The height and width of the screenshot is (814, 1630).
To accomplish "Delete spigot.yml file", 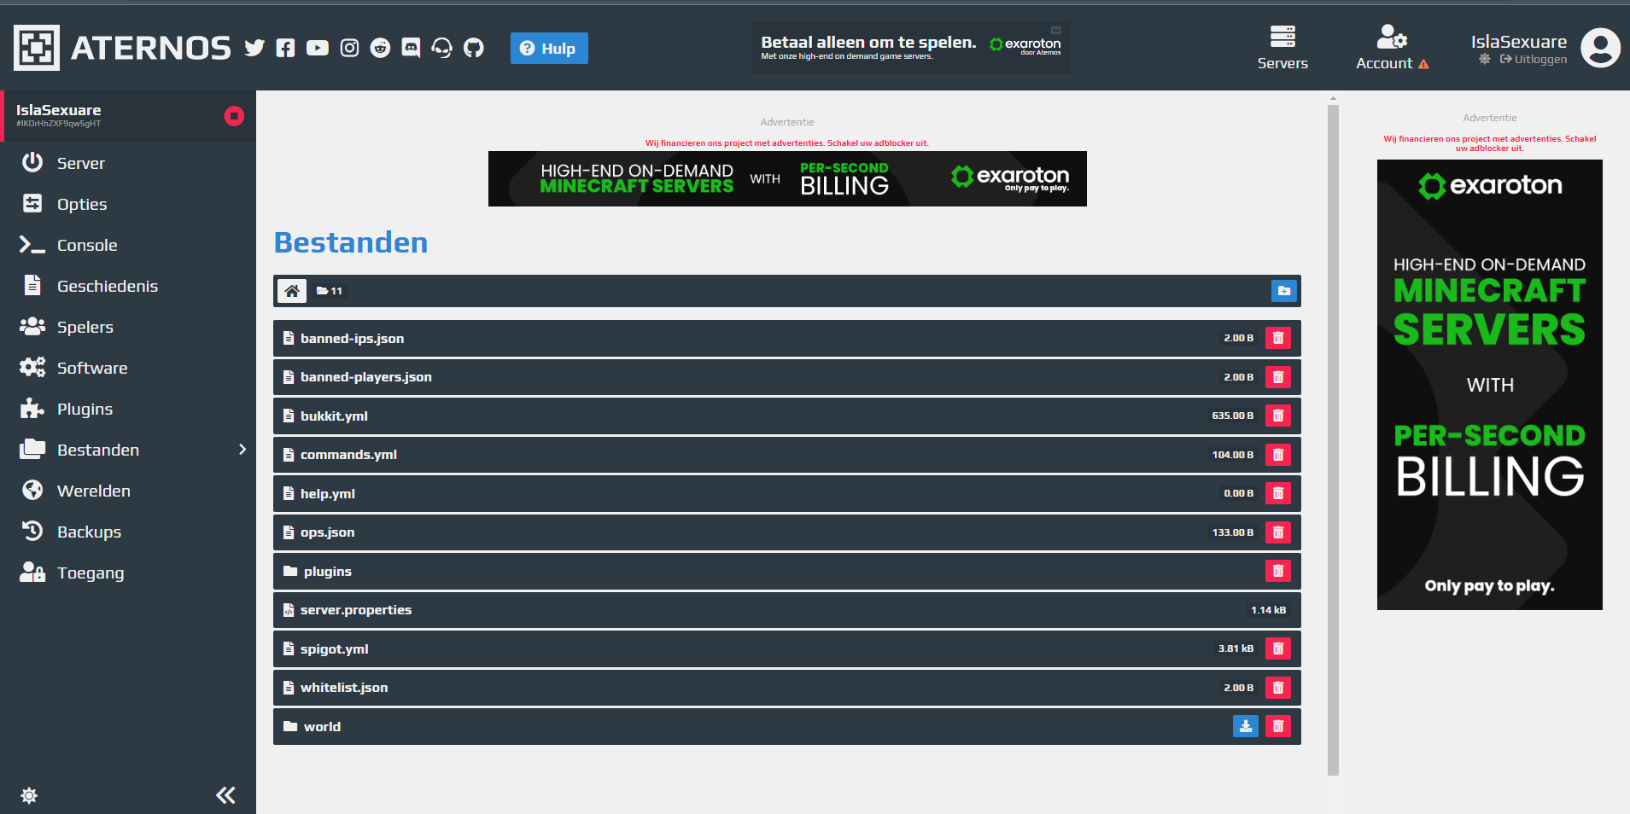I will 1278,648.
